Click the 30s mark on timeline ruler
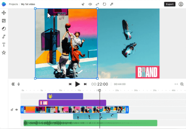The height and width of the screenshot is (129, 186). (136, 90)
